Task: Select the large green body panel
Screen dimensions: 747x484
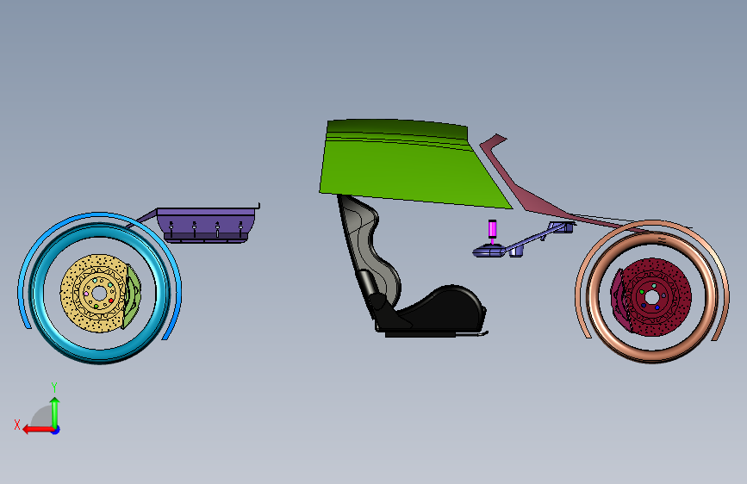Action: coord(405,167)
